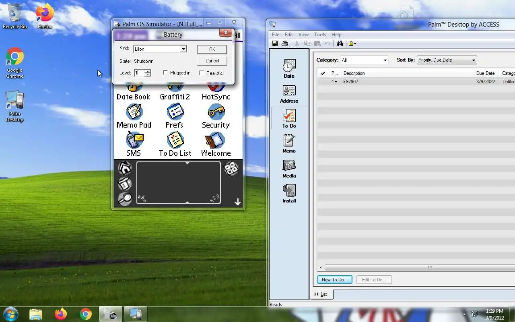Click the checkmark column header in To Do list
The height and width of the screenshot is (322, 515).
tap(323, 73)
